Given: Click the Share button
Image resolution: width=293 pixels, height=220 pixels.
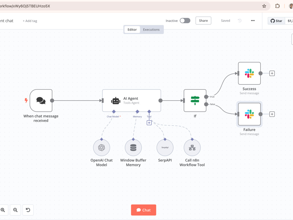Looking at the screenshot, I should coord(203,21).
